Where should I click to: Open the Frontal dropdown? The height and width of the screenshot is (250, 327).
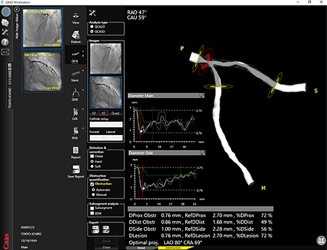coord(98,138)
